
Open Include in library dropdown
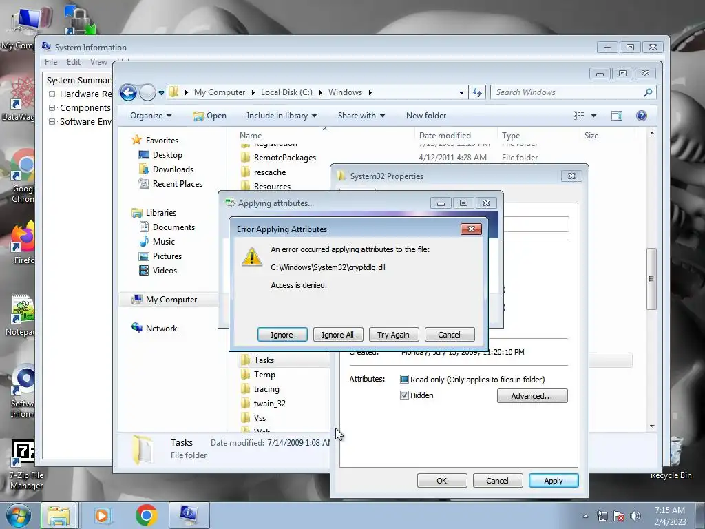(282, 116)
